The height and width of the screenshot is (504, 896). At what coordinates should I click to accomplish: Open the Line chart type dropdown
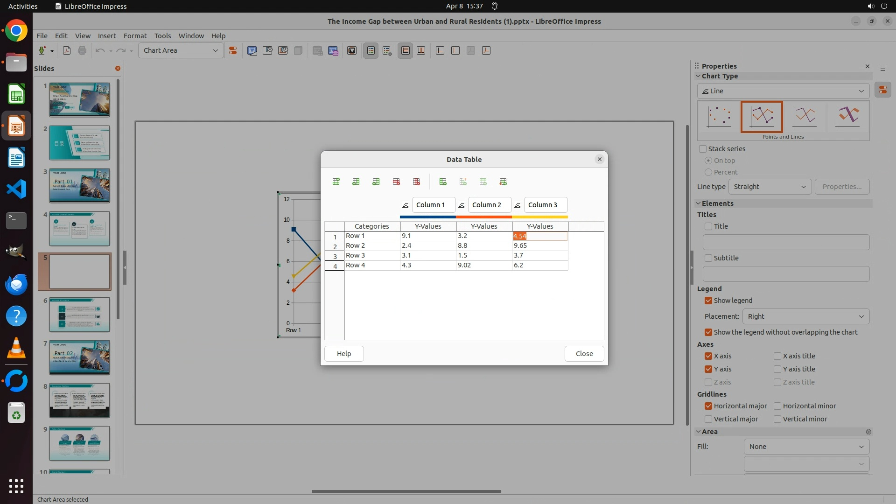783,91
